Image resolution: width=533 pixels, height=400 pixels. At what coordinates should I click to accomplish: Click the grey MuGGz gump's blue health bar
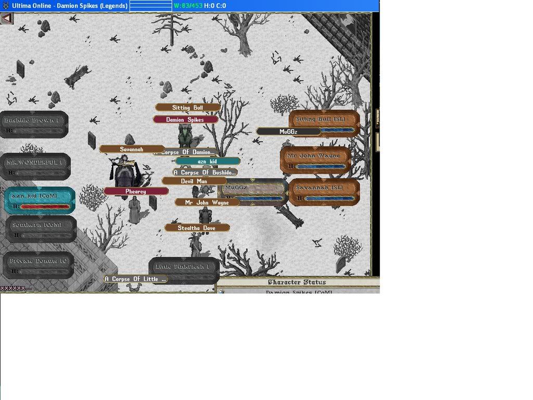(259, 198)
